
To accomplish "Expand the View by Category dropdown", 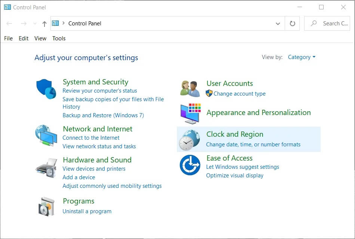I will [x=302, y=57].
